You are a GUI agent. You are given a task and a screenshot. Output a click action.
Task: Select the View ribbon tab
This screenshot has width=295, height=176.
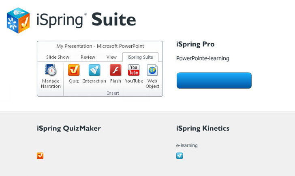[111, 57]
